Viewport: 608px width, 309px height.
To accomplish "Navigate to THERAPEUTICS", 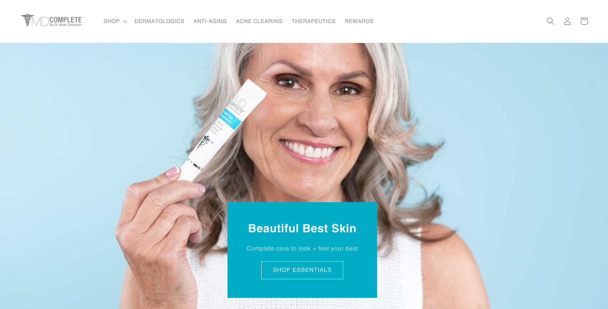I will coord(313,21).
